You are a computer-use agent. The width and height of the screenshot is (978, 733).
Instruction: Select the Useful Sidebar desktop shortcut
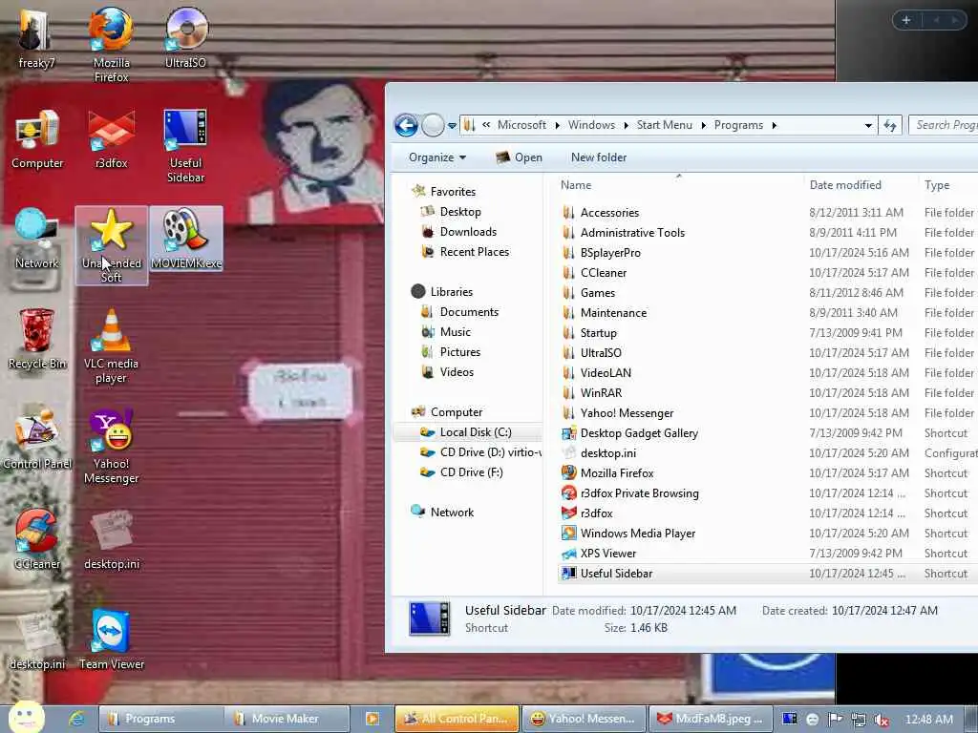[186, 145]
